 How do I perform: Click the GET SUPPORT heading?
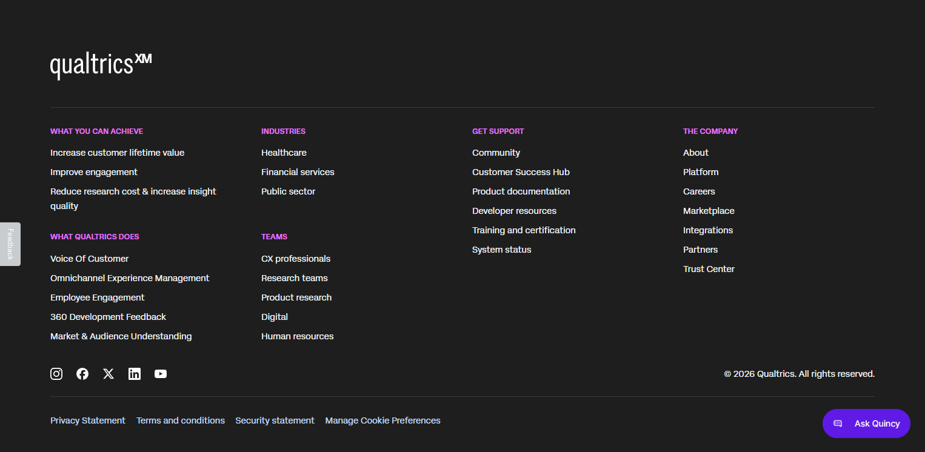(x=498, y=131)
